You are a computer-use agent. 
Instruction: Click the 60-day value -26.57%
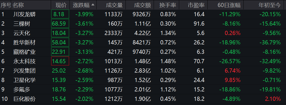pyautogui.click(x=230, y=61)
